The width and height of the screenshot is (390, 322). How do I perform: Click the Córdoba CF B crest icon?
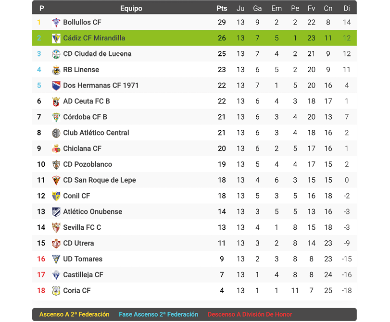56,117
